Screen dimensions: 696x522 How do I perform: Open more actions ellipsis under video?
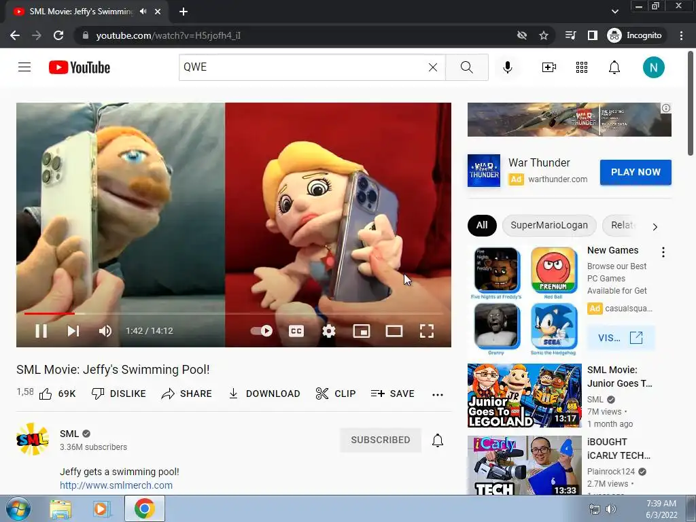pyautogui.click(x=438, y=395)
